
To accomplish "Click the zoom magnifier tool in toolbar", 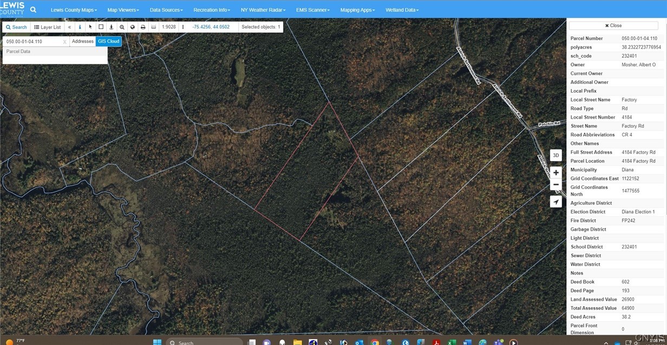I will (x=122, y=27).
